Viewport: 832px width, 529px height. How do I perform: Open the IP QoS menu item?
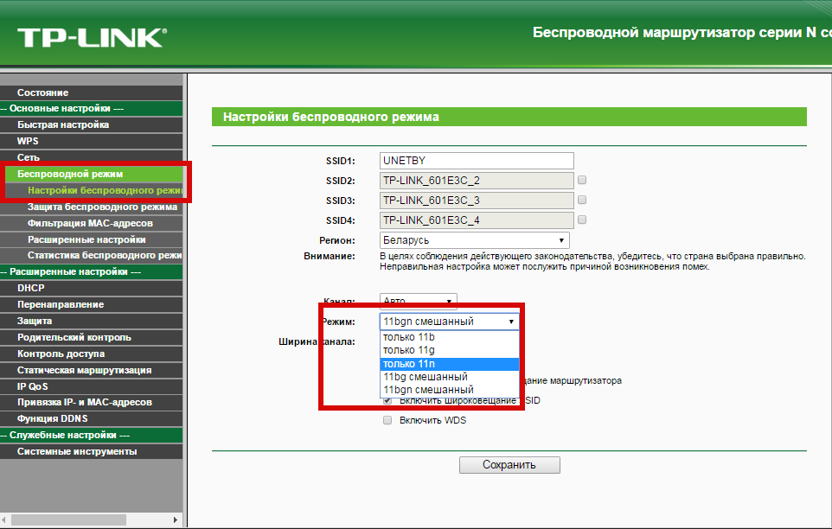tap(92, 386)
